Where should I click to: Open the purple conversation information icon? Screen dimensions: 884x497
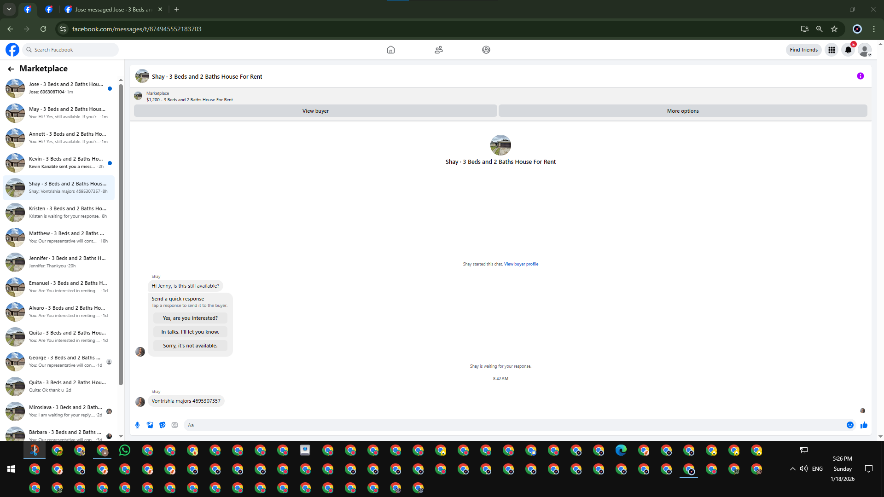[x=860, y=76]
